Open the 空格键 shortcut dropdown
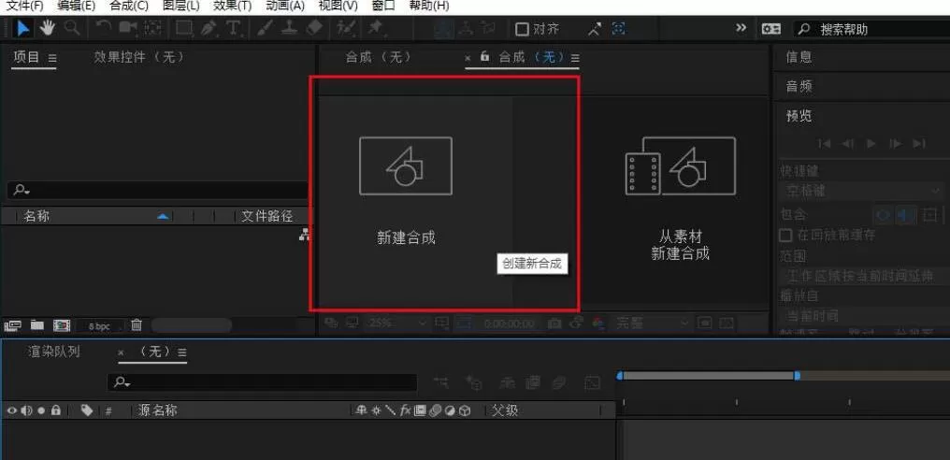Image resolution: width=950 pixels, height=460 pixels. (x=863, y=191)
